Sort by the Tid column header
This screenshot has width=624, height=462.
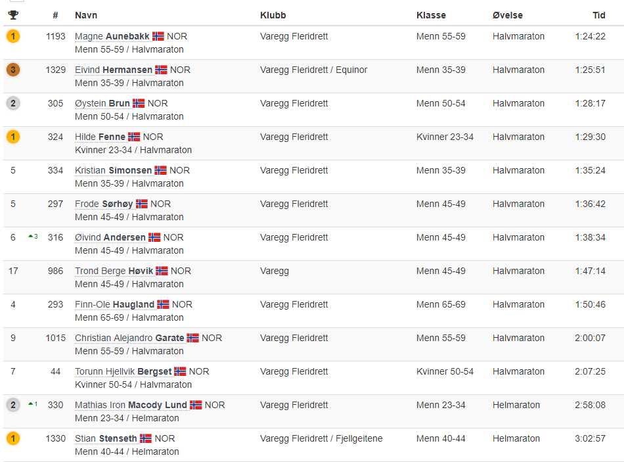[x=598, y=15]
